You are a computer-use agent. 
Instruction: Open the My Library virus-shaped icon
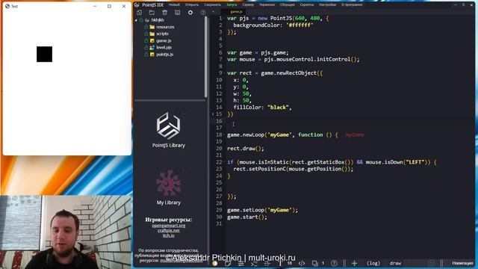[168, 182]
